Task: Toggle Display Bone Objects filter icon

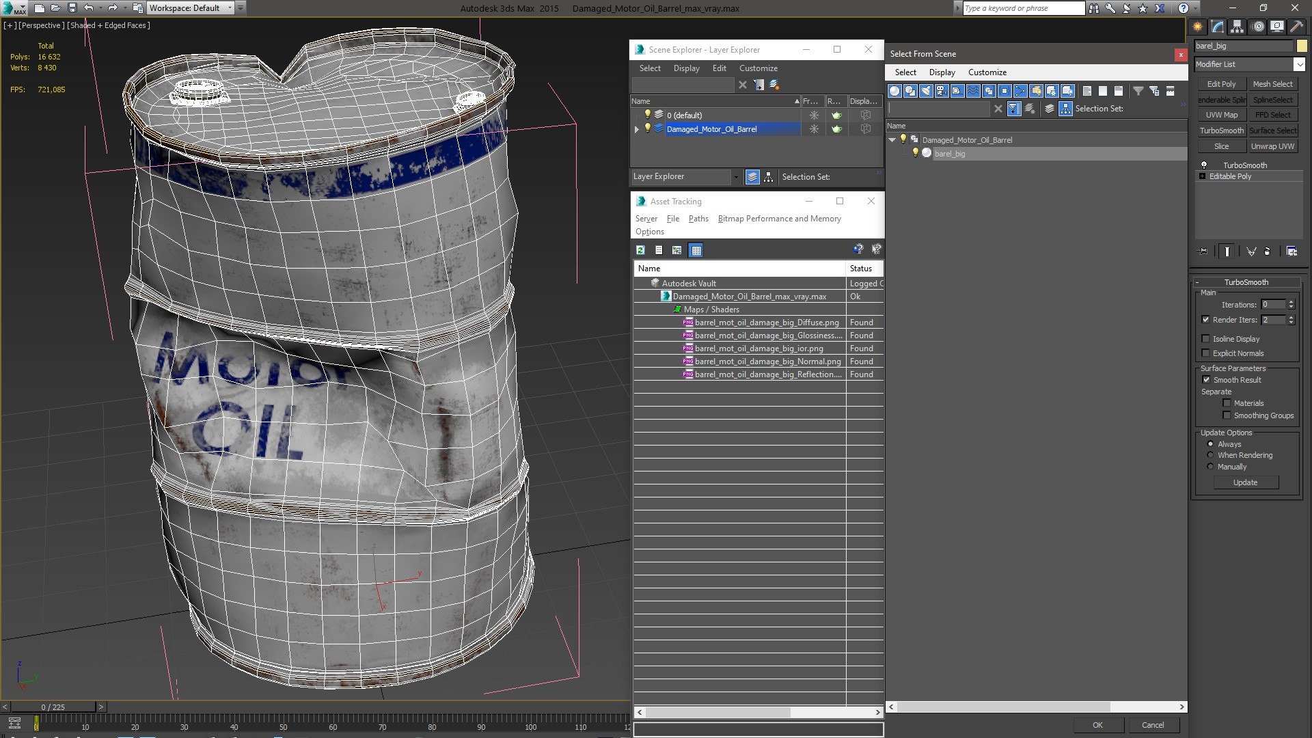Action: pos(1020,91)
